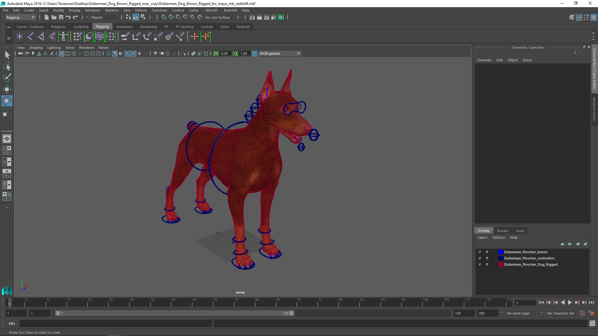Choose the Paint selection tool
Screen dimensions: 598x336
7,78
